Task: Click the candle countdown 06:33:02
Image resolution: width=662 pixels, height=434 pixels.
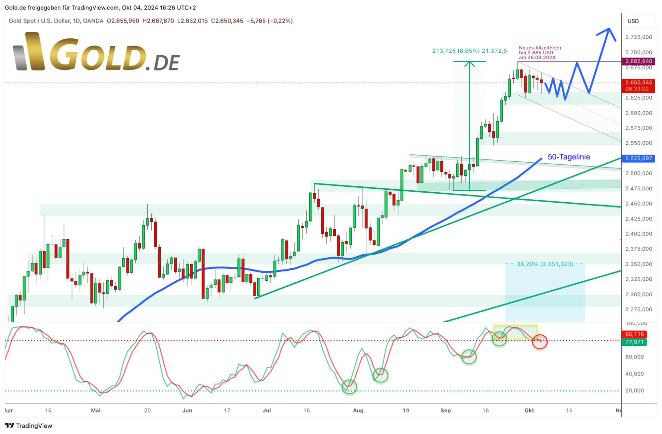Action: click(637, 89)
